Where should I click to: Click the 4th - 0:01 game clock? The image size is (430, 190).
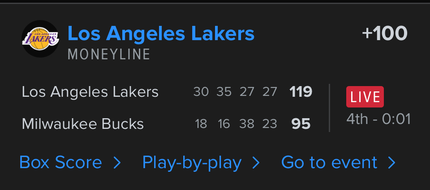click(x=378, y=119)
